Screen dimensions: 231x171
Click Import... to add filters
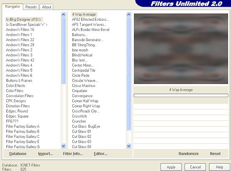(x=45, y=154)
